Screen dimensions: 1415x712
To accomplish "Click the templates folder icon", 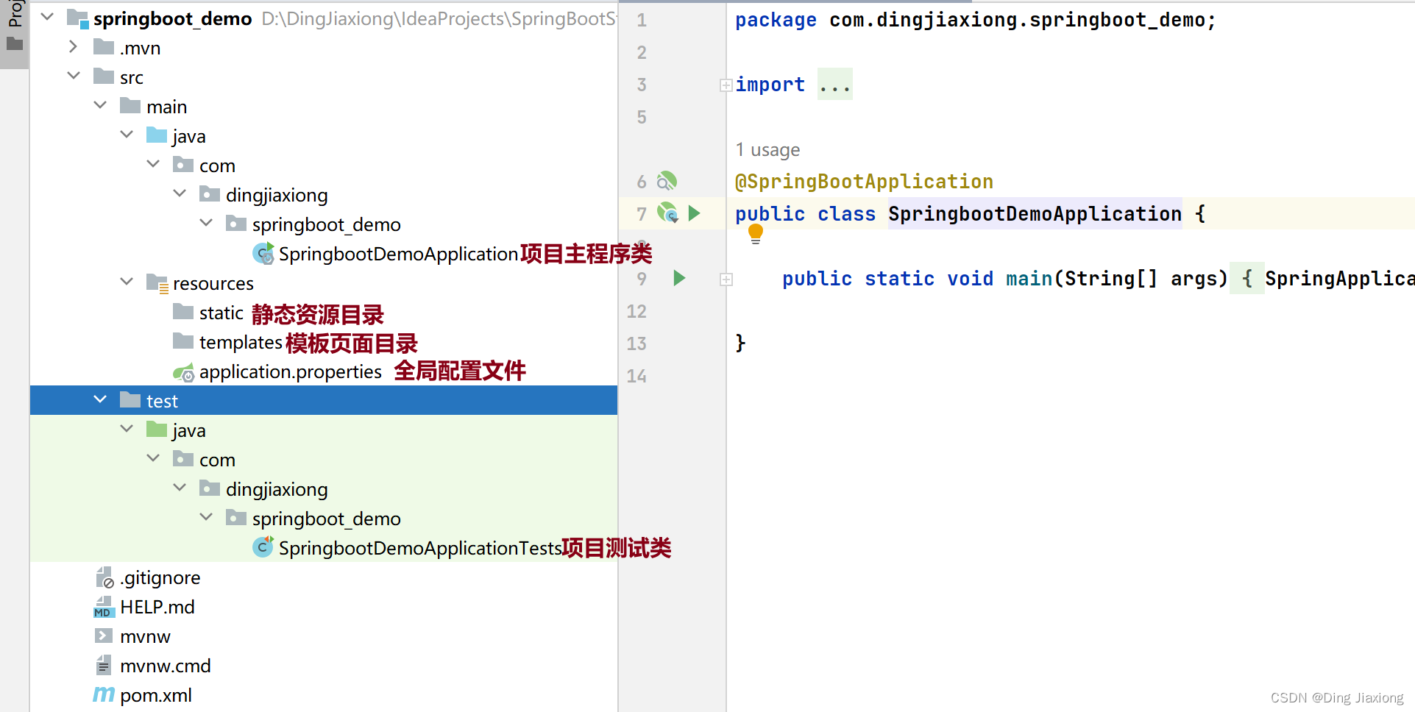I will point(183,341).
